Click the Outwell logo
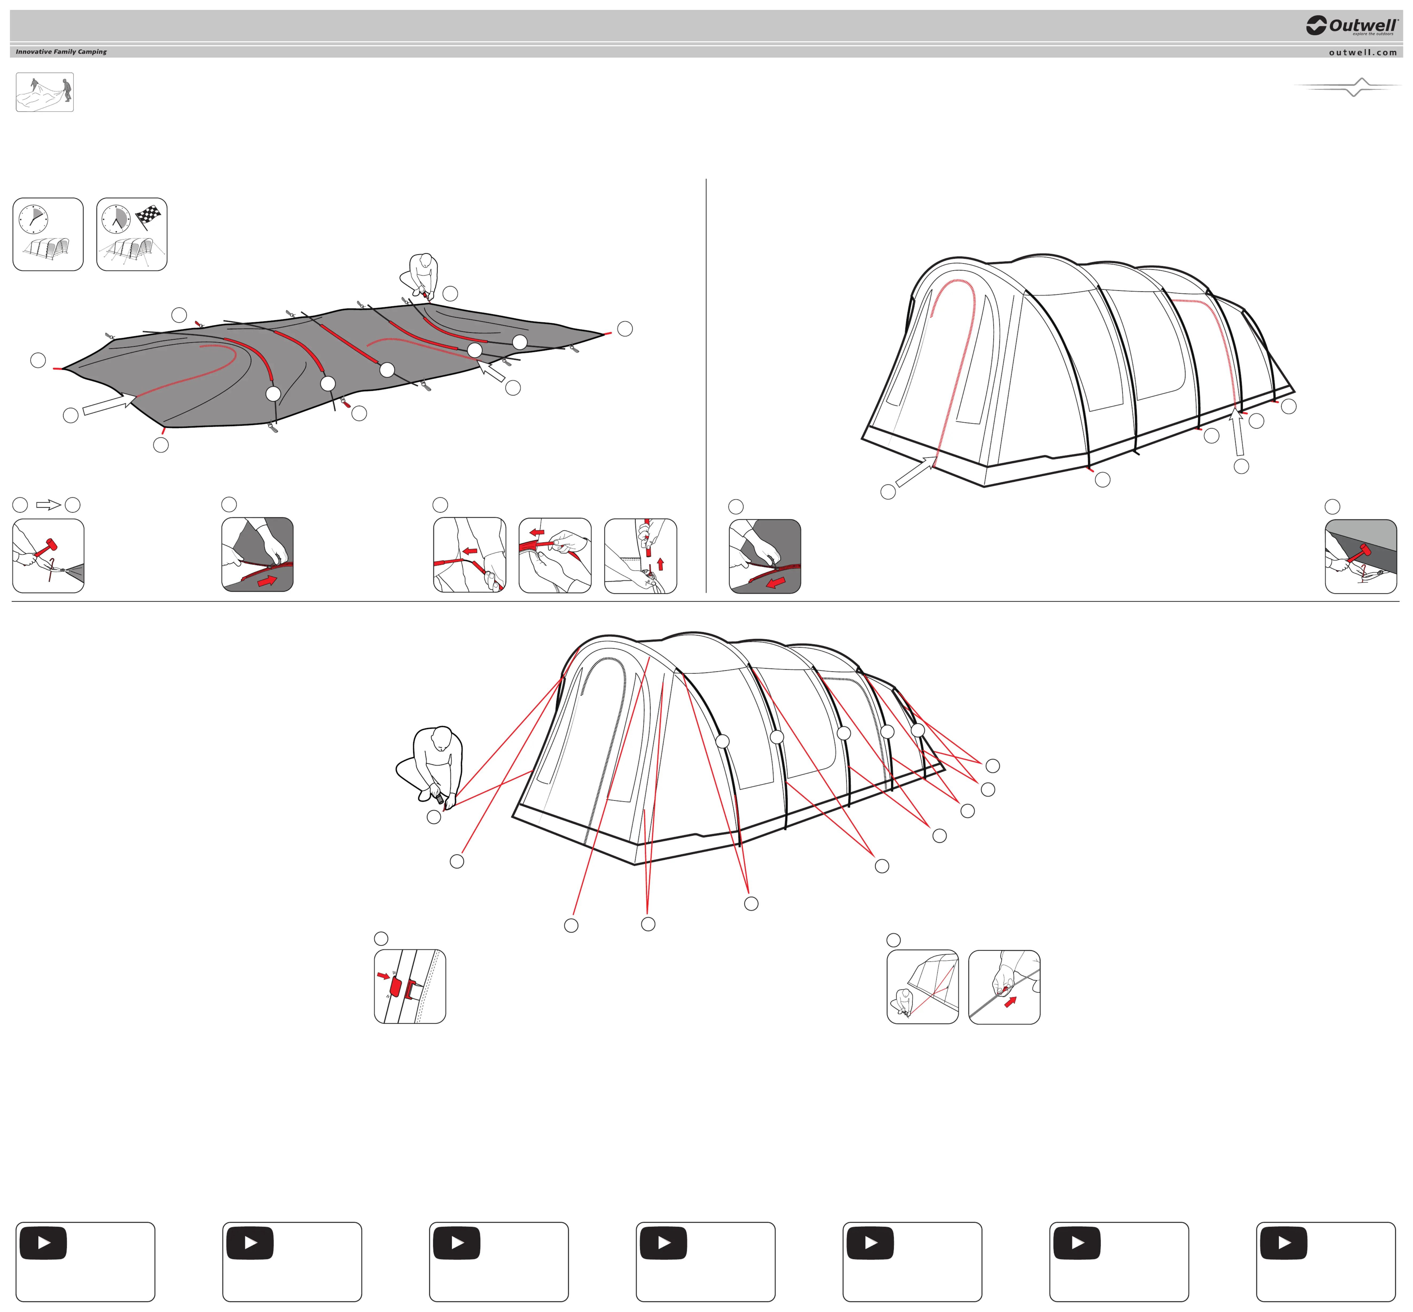Screen dimensions: 1413x1312 pos(1351,26)
